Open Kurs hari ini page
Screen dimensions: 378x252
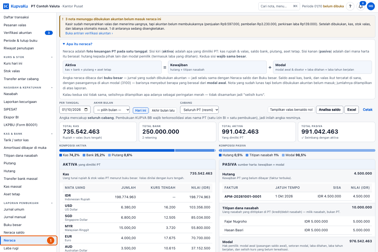click(28, 64)
